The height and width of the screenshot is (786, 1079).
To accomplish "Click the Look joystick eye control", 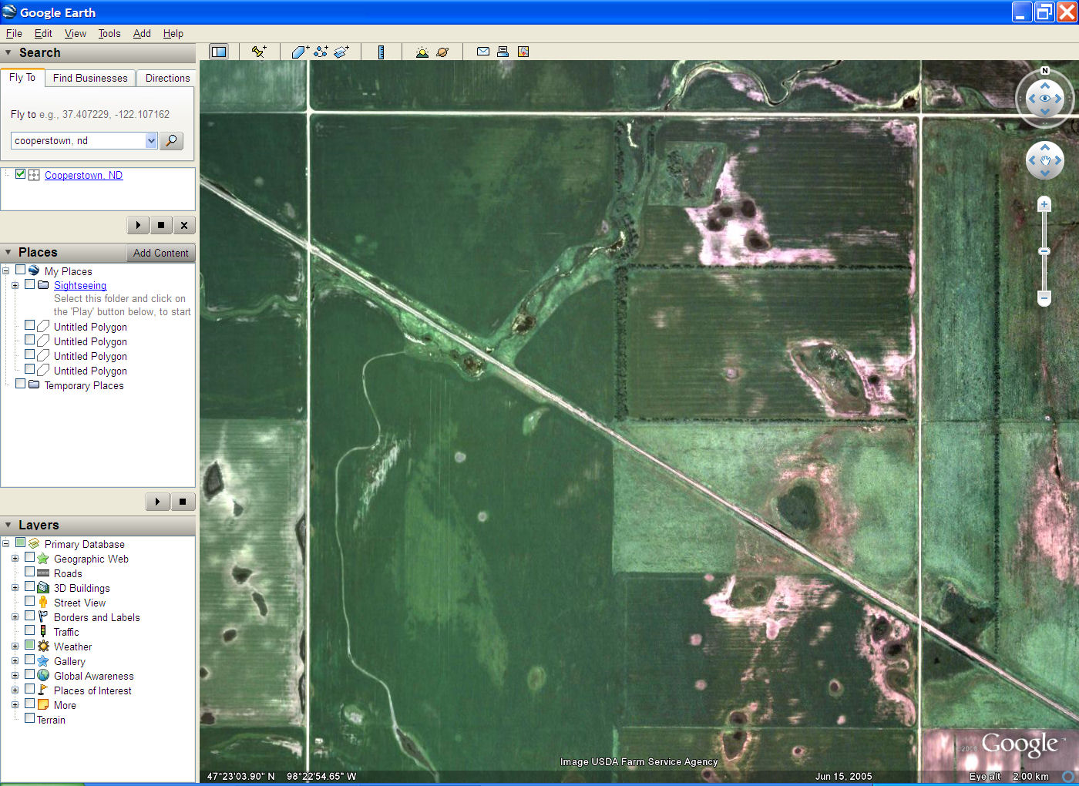I will point(1045,99).
